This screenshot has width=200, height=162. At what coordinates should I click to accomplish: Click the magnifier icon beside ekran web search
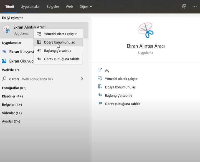coord(4,79)
